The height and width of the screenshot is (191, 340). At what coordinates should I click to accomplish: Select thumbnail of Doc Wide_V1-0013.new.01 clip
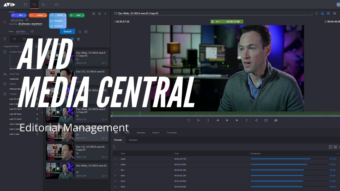click(x=60, y=171)
